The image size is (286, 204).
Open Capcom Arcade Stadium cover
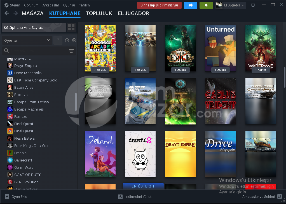(x=100, y=48)
